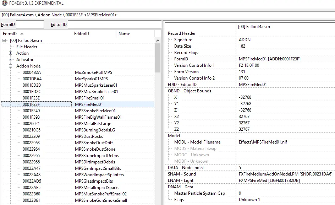Select record 00022964 MPSSmokeDustStone
This screenshot has width=335, height=205.
78,149
